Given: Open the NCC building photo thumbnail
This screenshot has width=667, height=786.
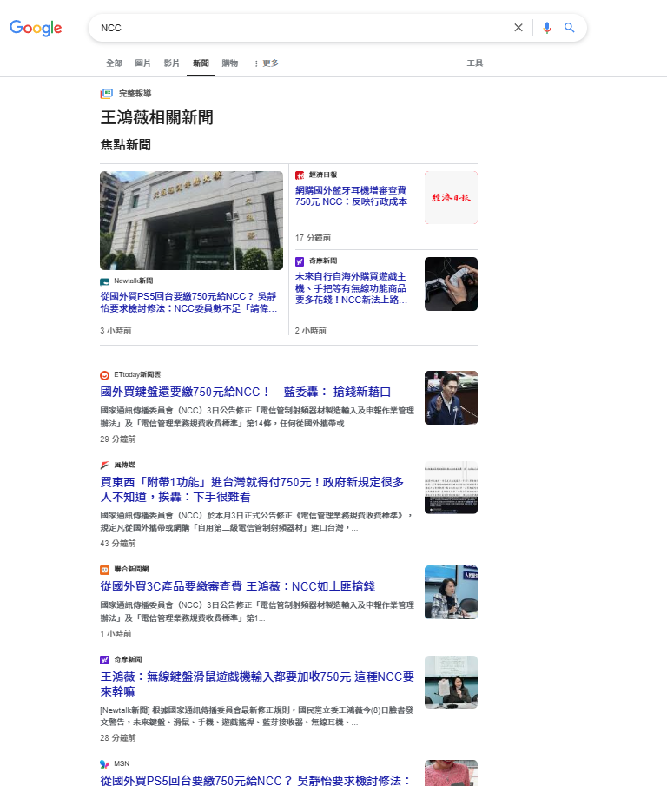Looking at the screenshot, I should tap(191, 221).
